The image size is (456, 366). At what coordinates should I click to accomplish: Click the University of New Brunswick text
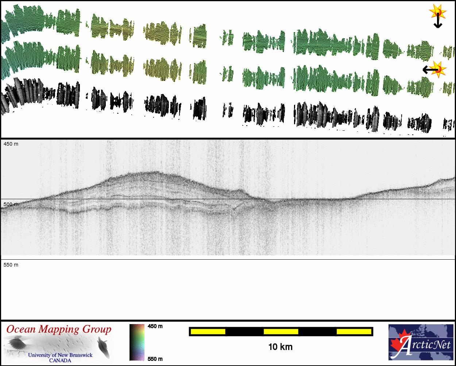click(60, 355)
